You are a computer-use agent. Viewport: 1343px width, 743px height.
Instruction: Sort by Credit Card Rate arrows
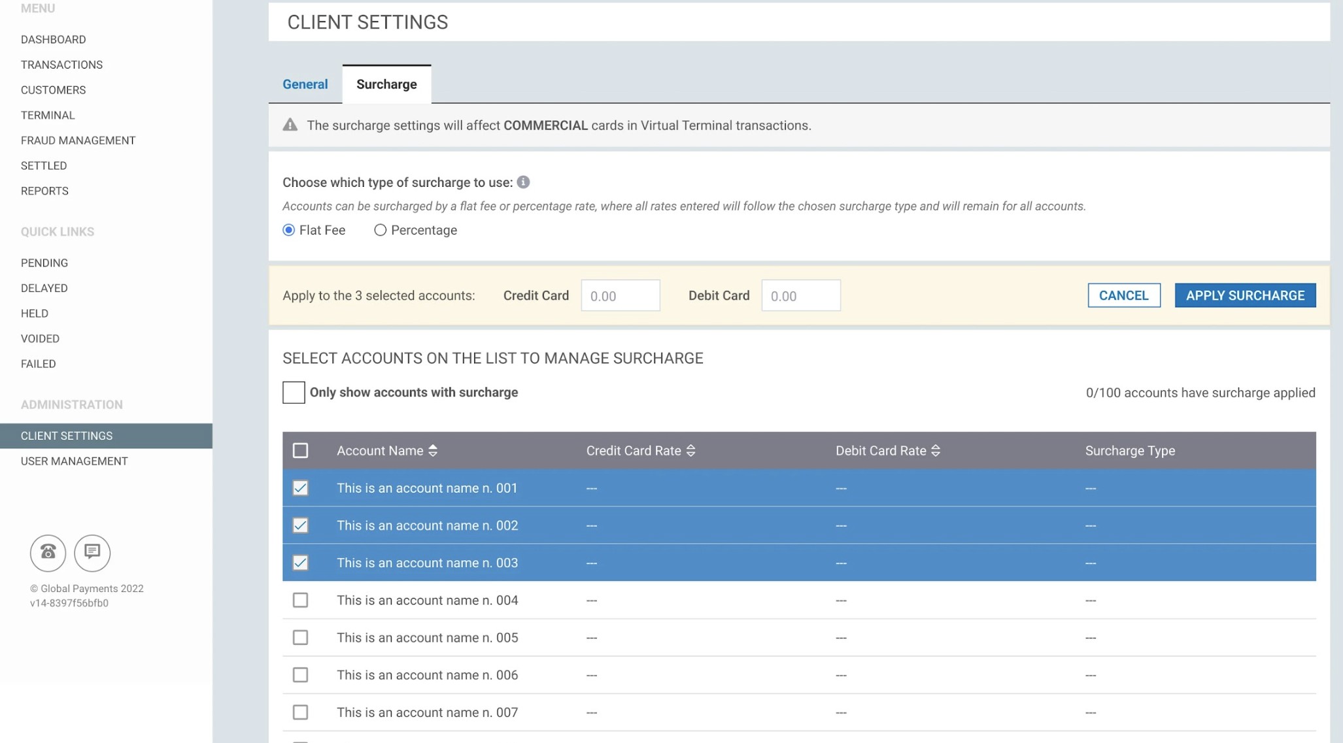coord(691,451)
